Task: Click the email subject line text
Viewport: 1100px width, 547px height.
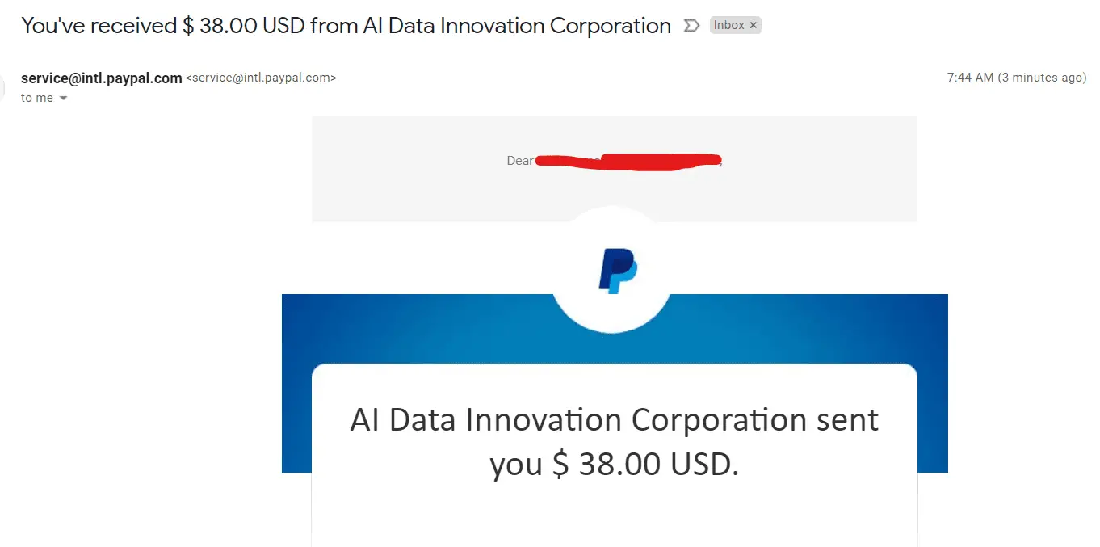Action: 346,26
